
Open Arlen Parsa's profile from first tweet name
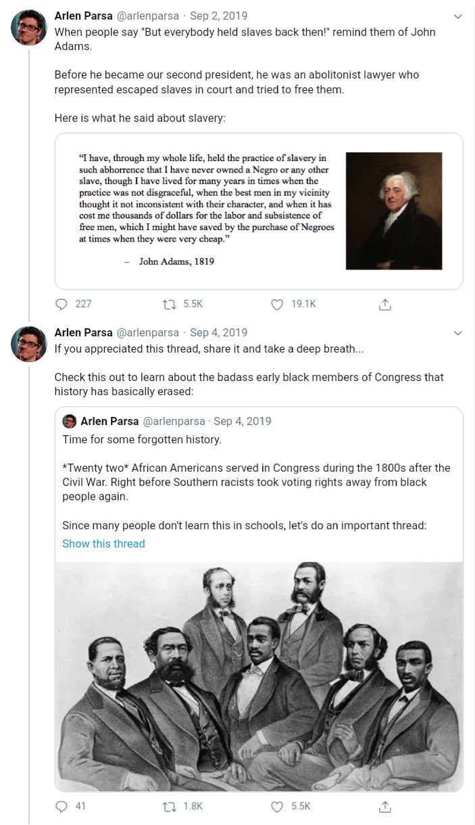pyautogui.click(x=83, y=16)
